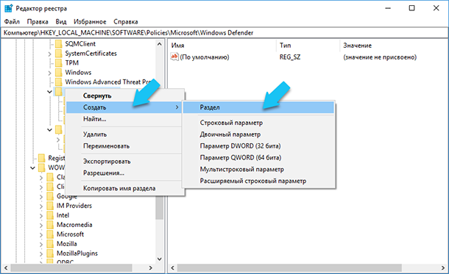Choose Разрешения... in the context menu
The width and height of the screenshot is (449, 274).
[x=124, y=173]
